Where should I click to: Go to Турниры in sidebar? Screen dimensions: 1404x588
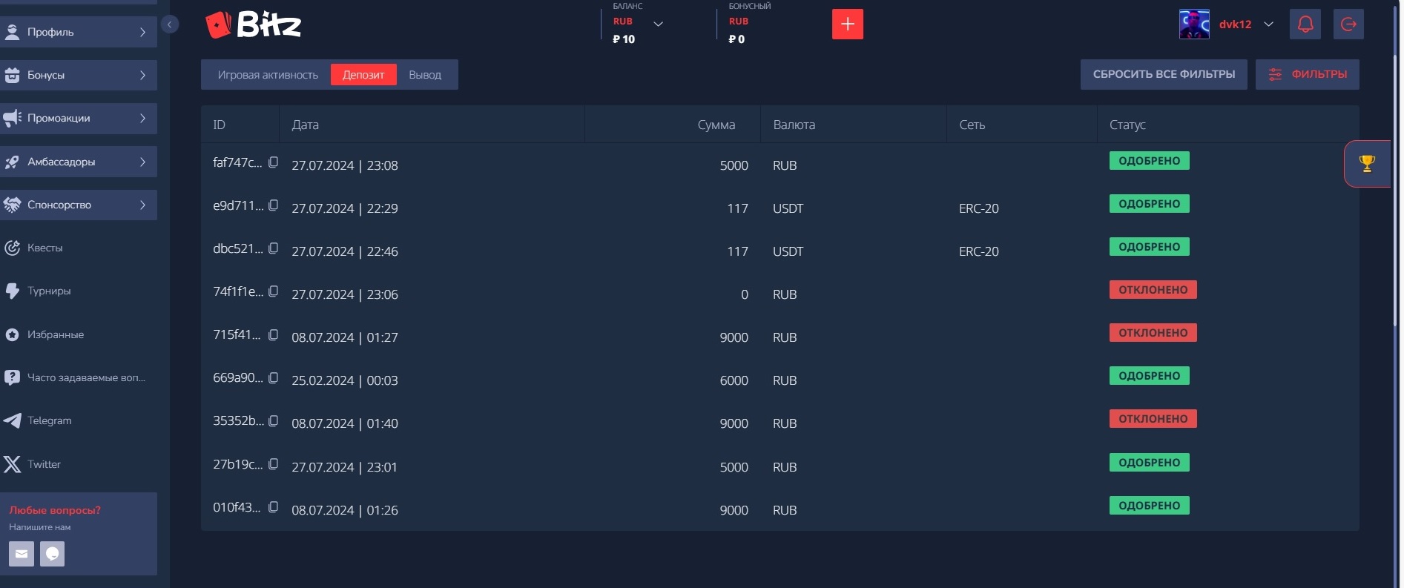(49, 291)
